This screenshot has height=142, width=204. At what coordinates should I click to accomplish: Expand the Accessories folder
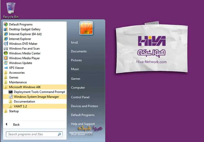(x=35, y=72)
